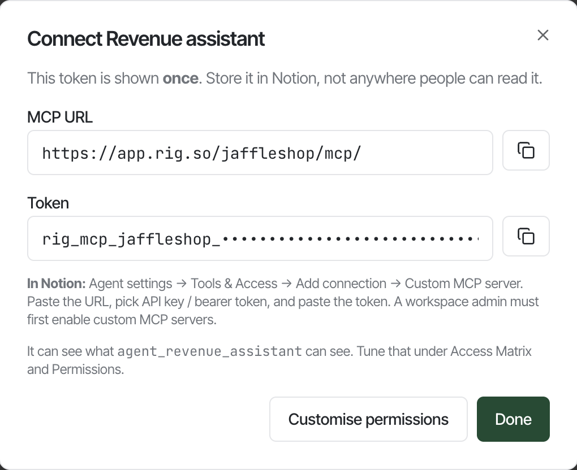The image size is (577, 470).
Task: Click the 'In Notion:' instruction text
Action: tap(283, 302)
